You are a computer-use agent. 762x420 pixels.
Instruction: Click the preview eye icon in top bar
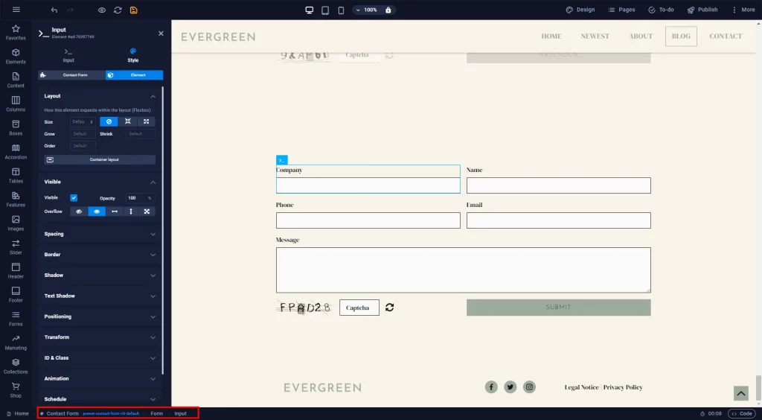click(101, 10)
